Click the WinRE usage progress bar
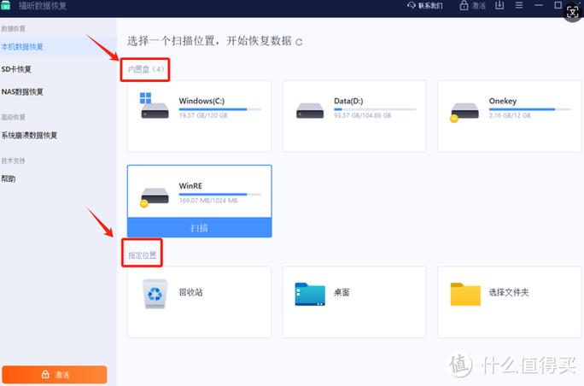This screenshot has height=386, width=584. [219, 194]
